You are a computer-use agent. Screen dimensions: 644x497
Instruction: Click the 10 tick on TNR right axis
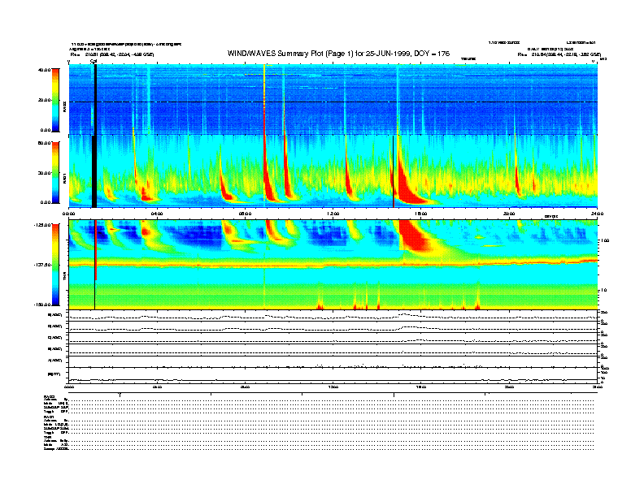point(606,291)
